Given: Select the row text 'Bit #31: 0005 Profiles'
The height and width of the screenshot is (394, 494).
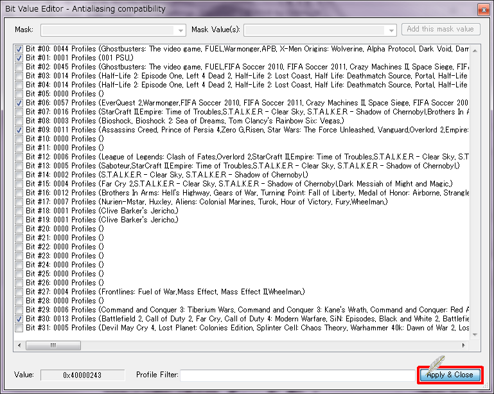Looking at the screenshot, I should coord(61,328).
